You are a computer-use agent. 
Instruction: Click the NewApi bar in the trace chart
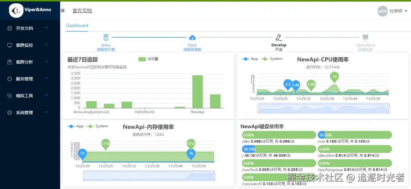(198, 92)
